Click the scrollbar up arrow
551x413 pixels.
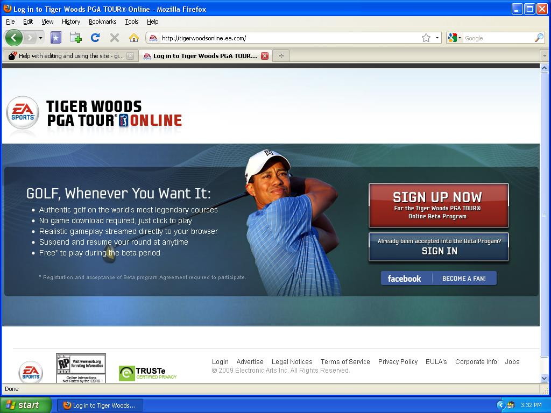[x=544, y=68]
